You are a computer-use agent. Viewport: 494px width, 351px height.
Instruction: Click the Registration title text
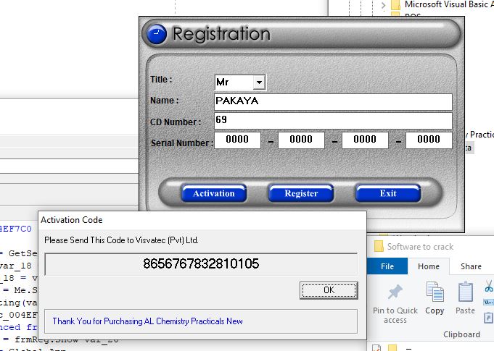point(221,34)
